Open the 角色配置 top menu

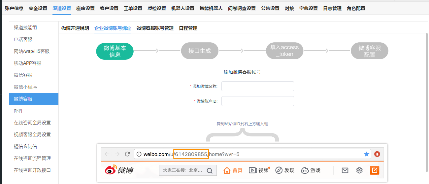pos(356,8)
